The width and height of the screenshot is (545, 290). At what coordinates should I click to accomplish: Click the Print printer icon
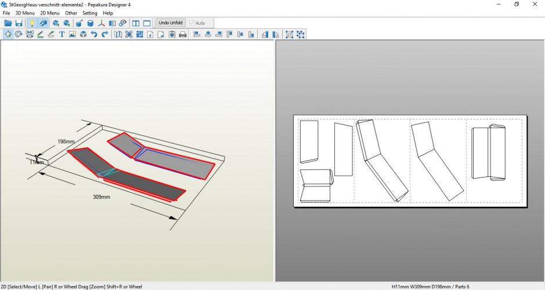pyautogui.click(x=182, y=34)
